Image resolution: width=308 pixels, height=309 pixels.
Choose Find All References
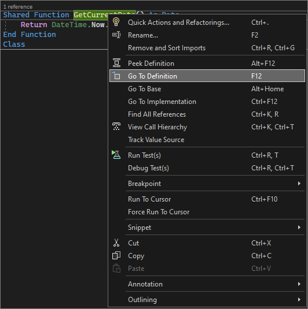click(207, 114)
